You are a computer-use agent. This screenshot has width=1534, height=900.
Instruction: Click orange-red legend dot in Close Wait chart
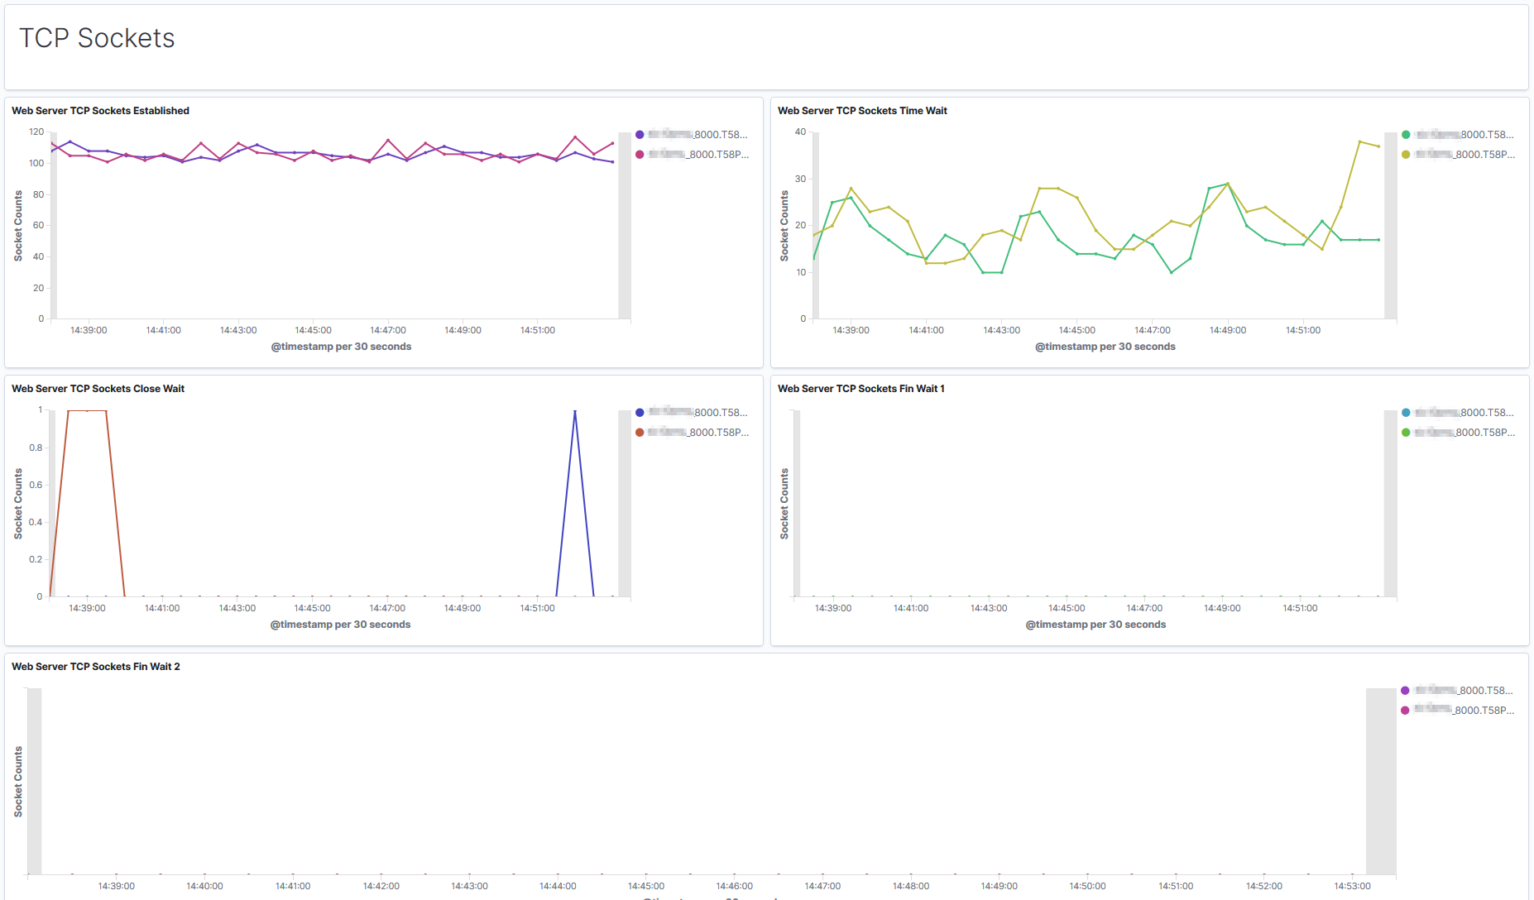(x=640, y=433)
